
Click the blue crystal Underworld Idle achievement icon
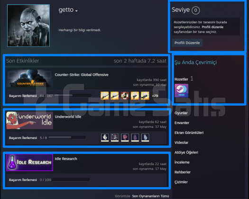(145, 137)
